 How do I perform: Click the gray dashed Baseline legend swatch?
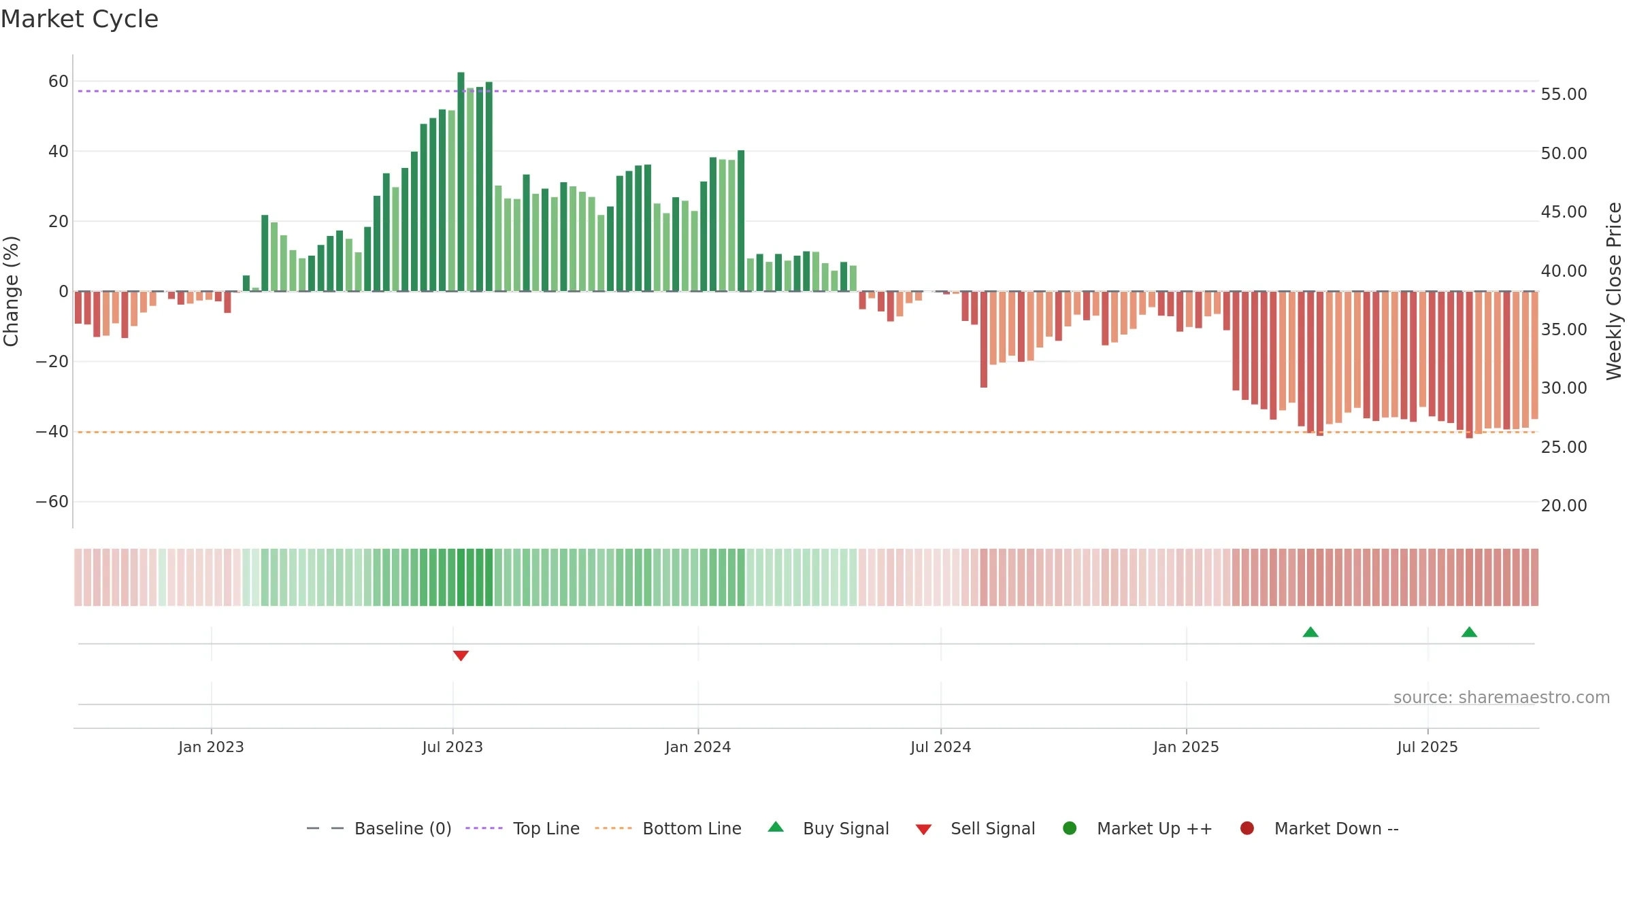coord(325,828)
